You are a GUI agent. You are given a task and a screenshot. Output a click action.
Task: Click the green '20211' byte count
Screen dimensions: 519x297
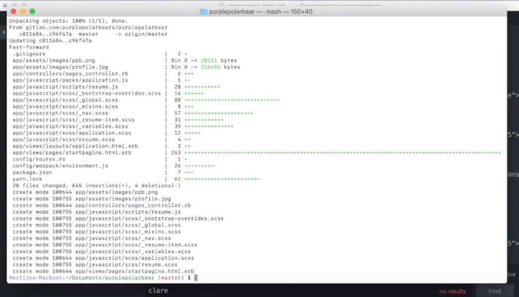[209, 60]
